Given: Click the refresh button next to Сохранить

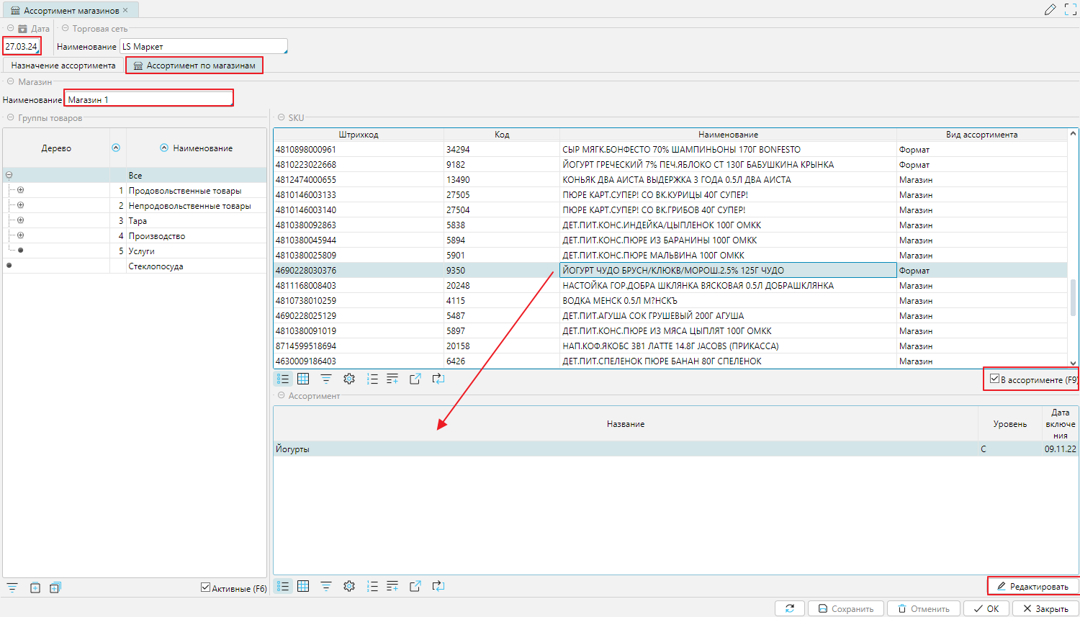Looking at the screenshot, I should coord(790,608).
